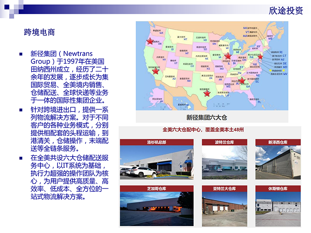Select the 跨境电商 heading
This screenshot has width=311, height=233.
[40, 32]
